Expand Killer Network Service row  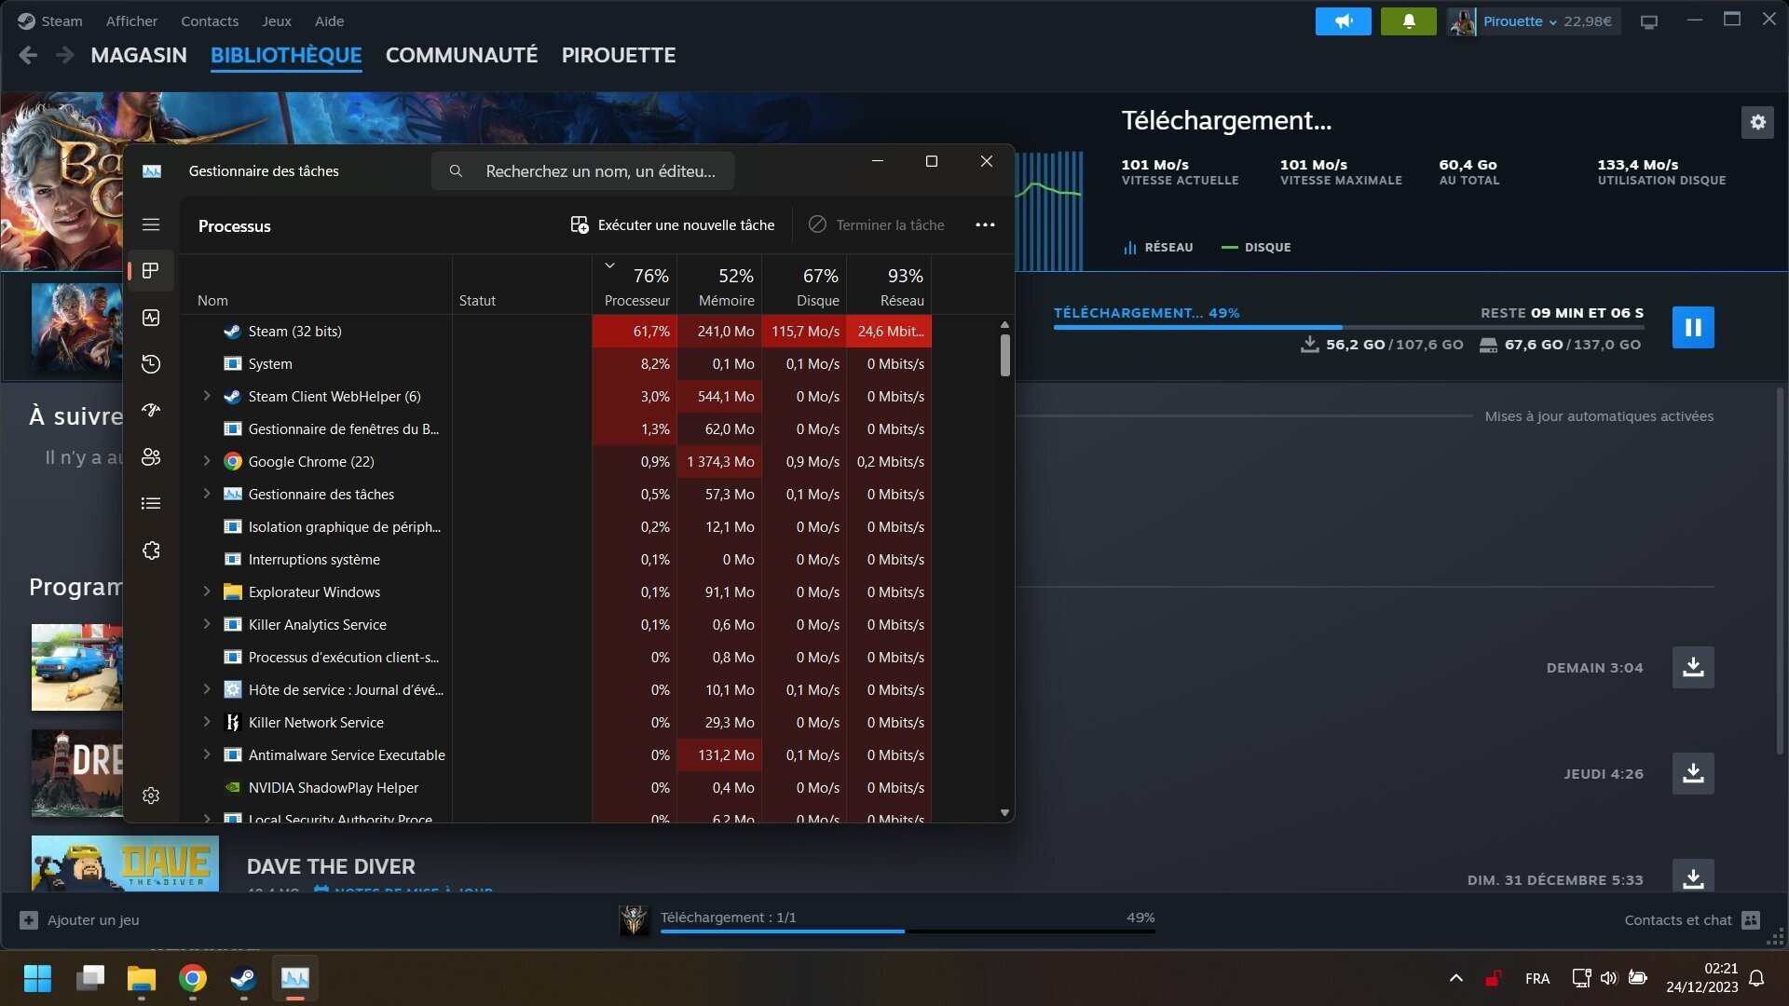pyautogui.click(x=207, y=722)
